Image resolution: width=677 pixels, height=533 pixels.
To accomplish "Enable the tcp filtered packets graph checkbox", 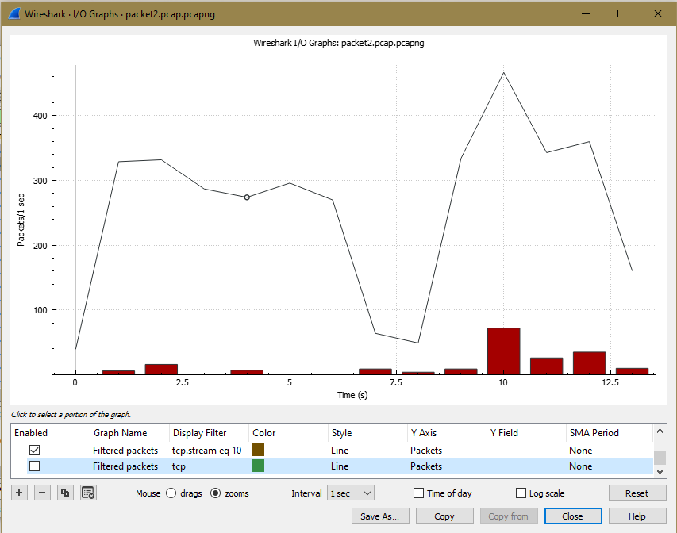I will (34, 466).
